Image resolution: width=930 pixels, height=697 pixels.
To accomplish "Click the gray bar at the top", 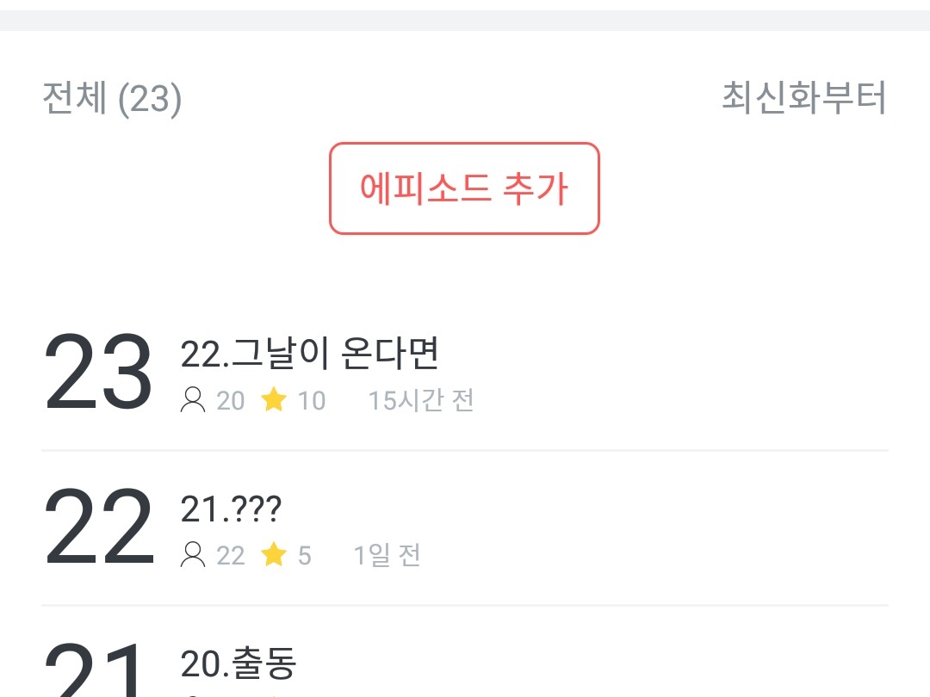I will pos(465,21).
